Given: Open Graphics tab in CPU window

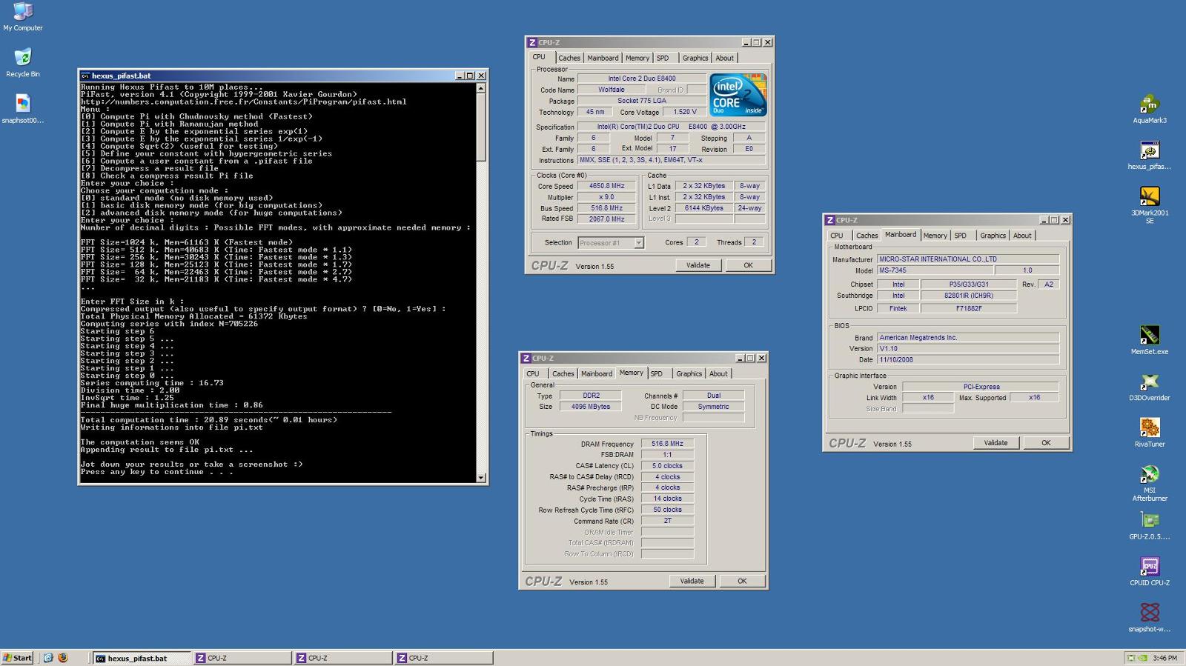Looking at the screenshot, I should tap(695, 58).
